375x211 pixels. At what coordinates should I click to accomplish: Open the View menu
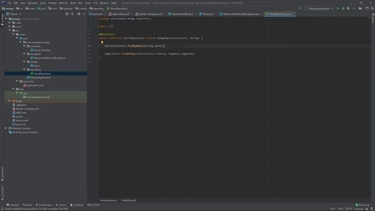(x=23, y=3)
